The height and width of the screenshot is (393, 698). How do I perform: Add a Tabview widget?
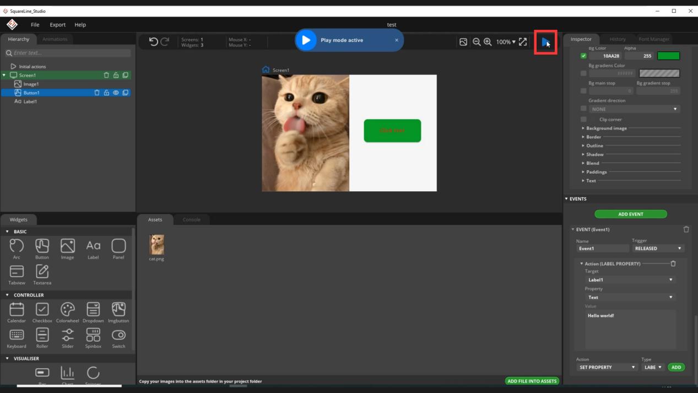tap(17, 274)
